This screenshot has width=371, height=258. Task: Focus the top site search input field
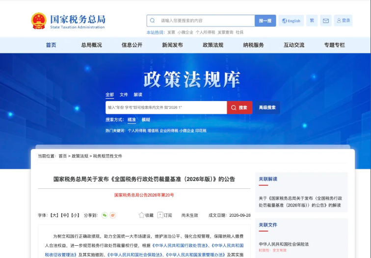click(201, 21)
